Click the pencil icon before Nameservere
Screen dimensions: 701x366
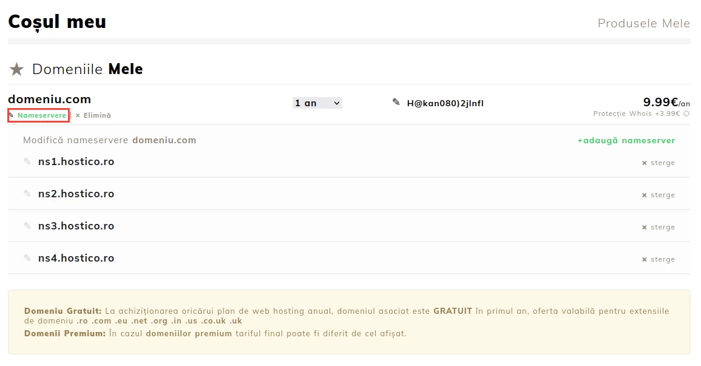click(x=12, y=115)
